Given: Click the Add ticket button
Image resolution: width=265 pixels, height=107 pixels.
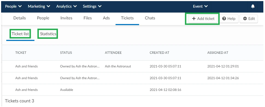Looking at the screenshot, I should pos(203,19).
